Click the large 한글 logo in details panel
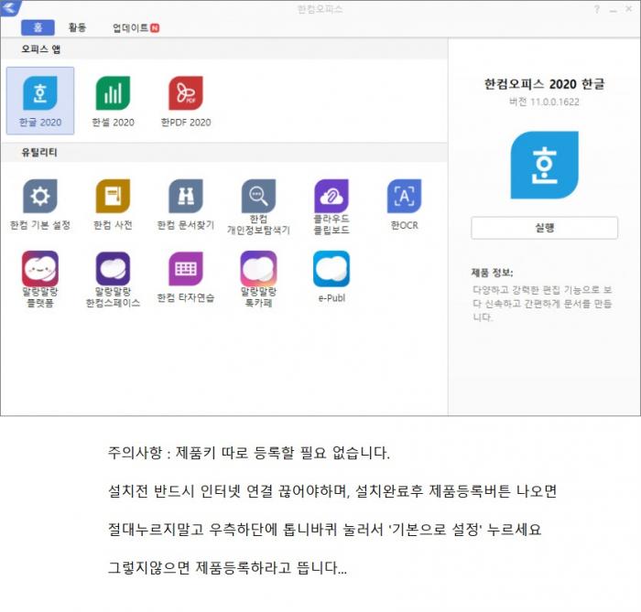 [x=545, y=165]
